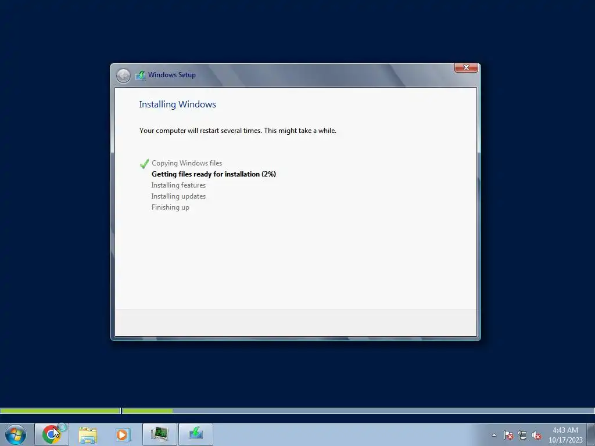
Task: Click the second setup progress bar segment
Action: 358,411
